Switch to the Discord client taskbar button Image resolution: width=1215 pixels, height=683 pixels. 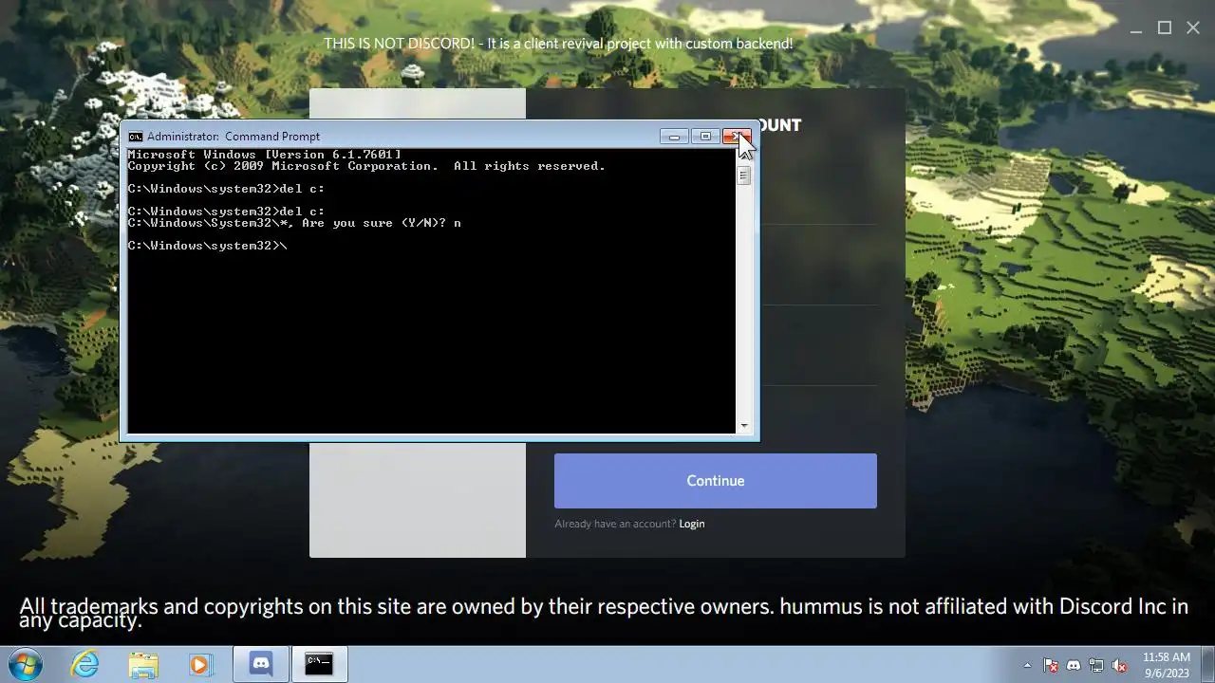261,664
